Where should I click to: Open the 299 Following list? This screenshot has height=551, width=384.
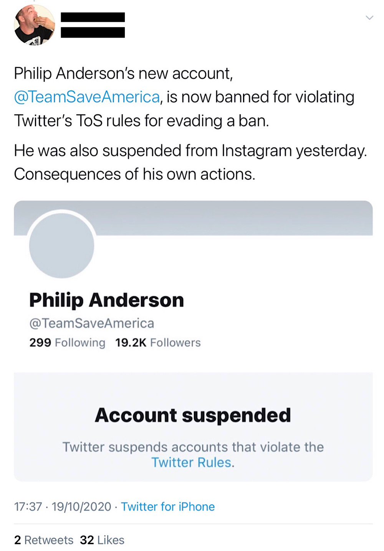pos(67,343)
